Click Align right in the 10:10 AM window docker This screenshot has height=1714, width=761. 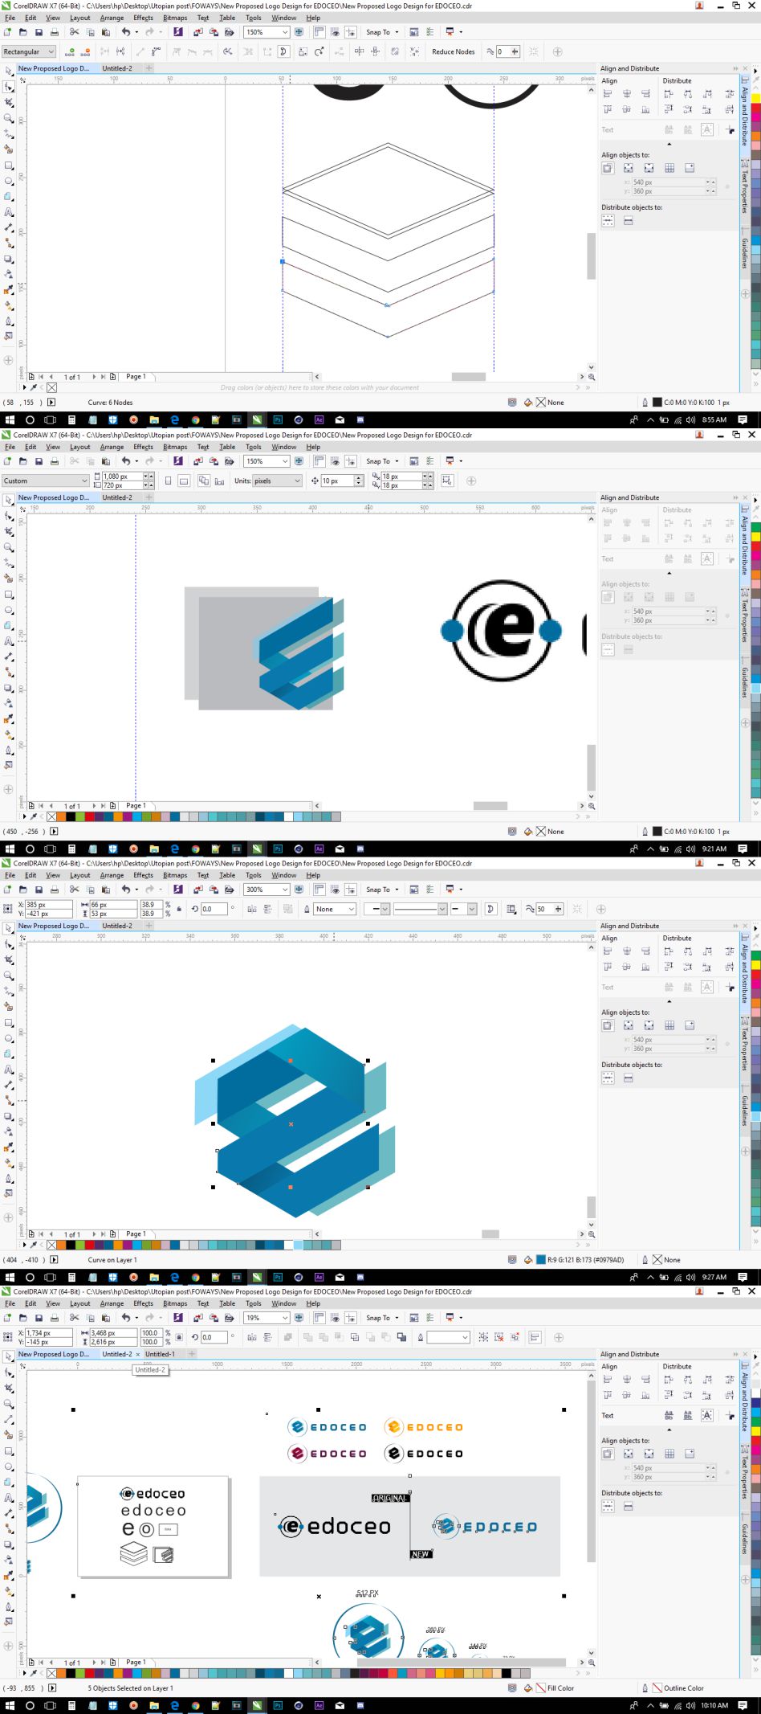[645, 1379]
